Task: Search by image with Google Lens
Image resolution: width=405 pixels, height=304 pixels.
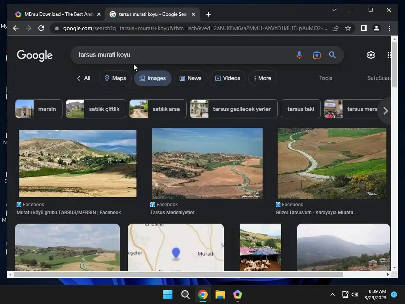Action: 316,55
